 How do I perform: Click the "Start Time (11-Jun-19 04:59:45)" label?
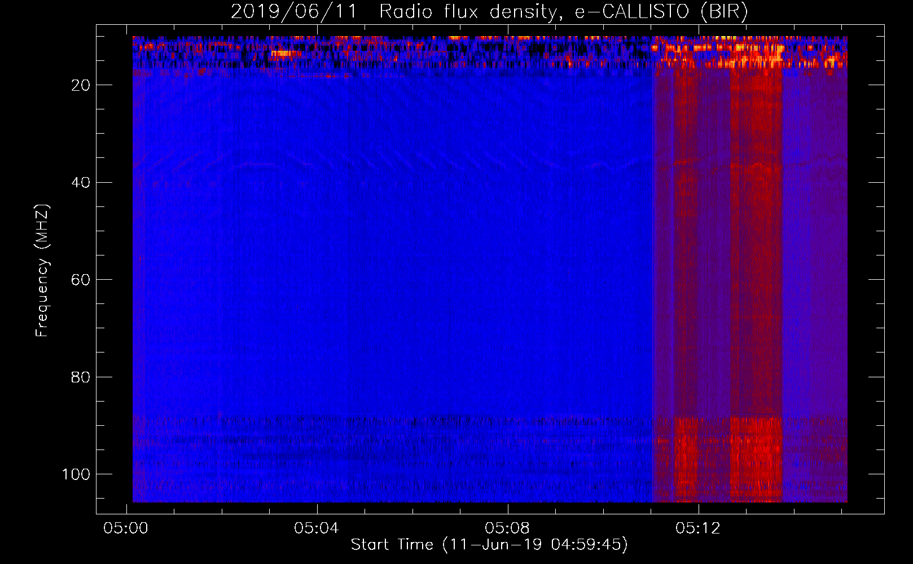pos(489,545)
